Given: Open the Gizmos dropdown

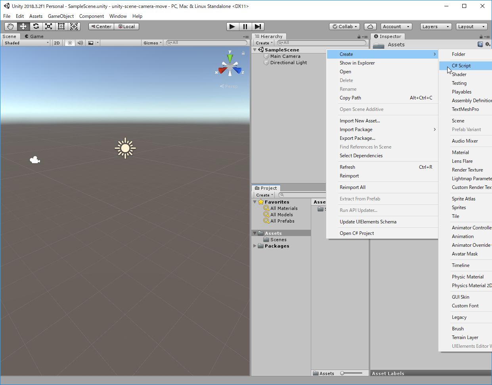Looking at the screenshot, I should (153, 43).
